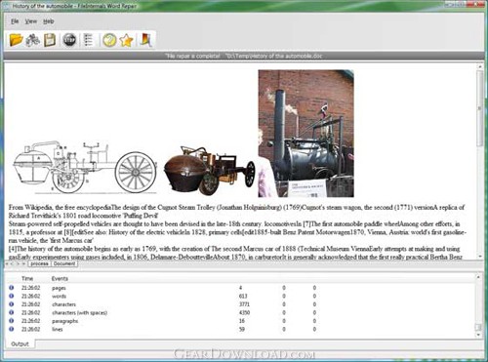
Task: Click the Puffing Devil locomotive photo
Action: 305,134
